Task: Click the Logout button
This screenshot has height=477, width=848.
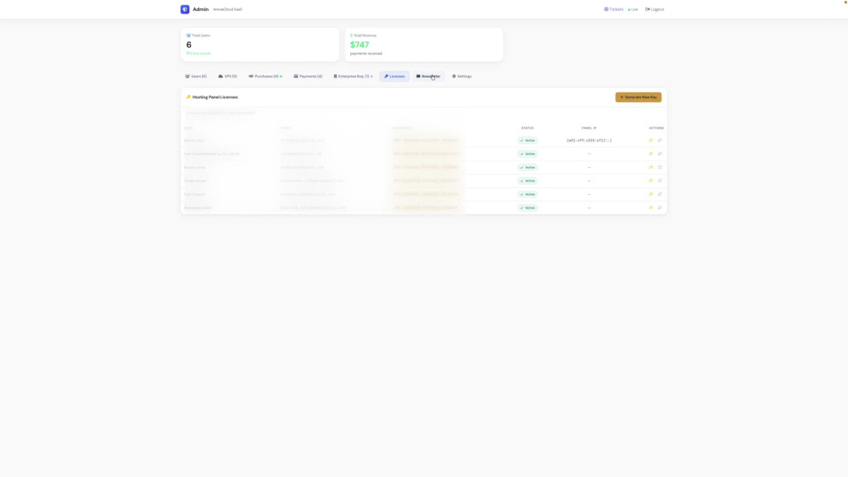Action: click(x=655, y=9)
